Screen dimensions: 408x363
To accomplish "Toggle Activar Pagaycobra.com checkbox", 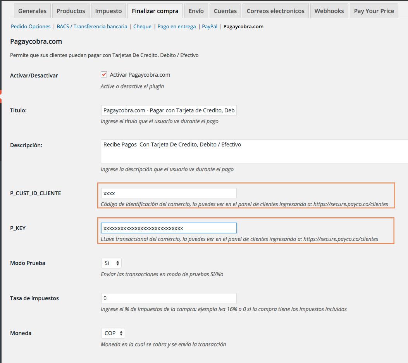I will pos(104,74).
